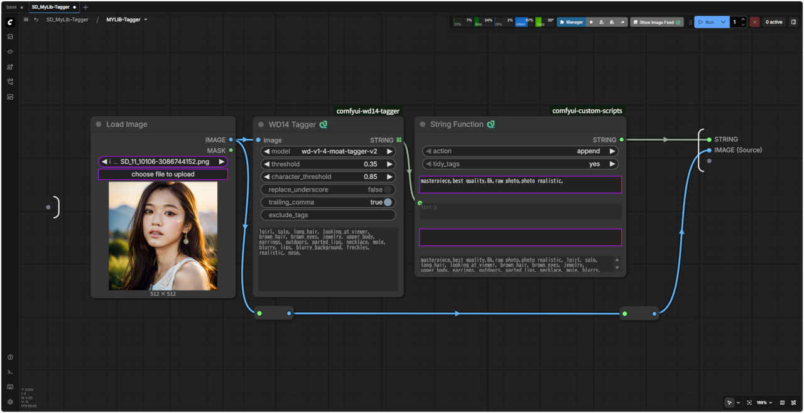Open a new workflow tab with plus
This screenshot has width=804, height=413.
point(85,7)
